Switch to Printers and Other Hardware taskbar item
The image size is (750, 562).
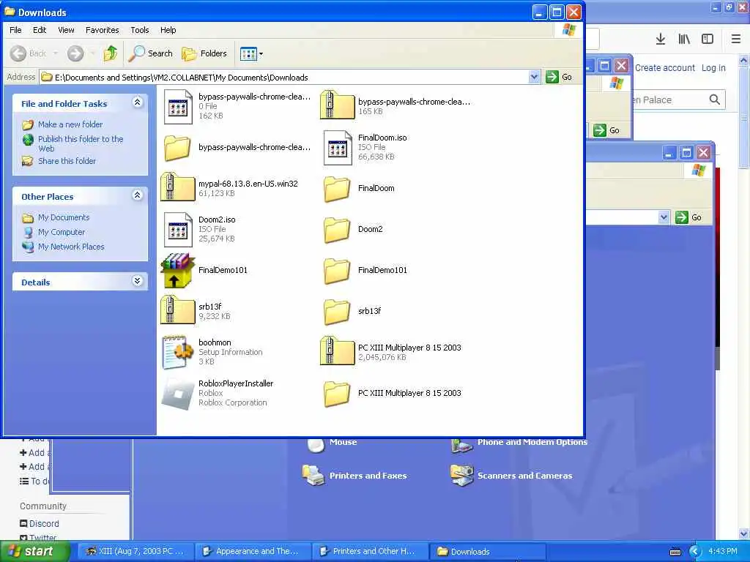pyautogui.click(x=370, y=551)
